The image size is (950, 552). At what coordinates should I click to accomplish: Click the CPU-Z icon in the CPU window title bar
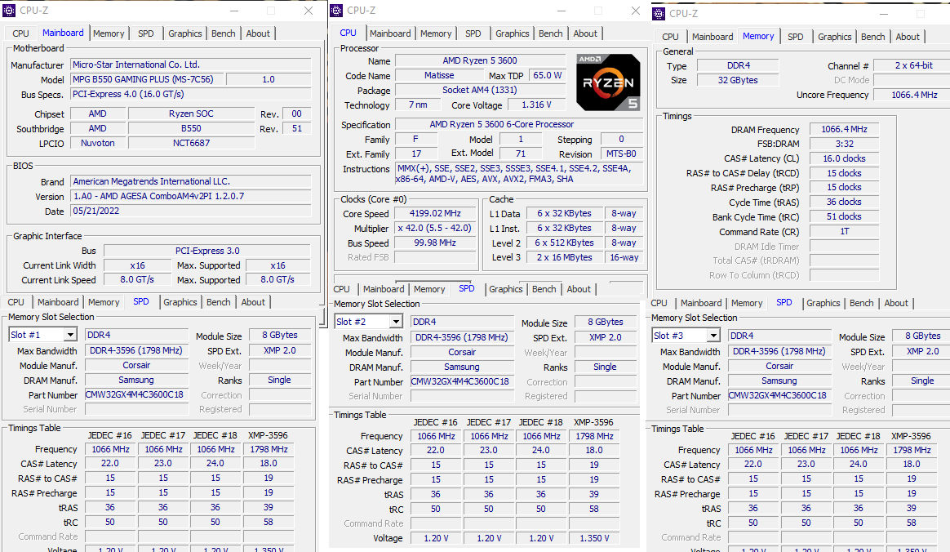[x=336, y=11]
